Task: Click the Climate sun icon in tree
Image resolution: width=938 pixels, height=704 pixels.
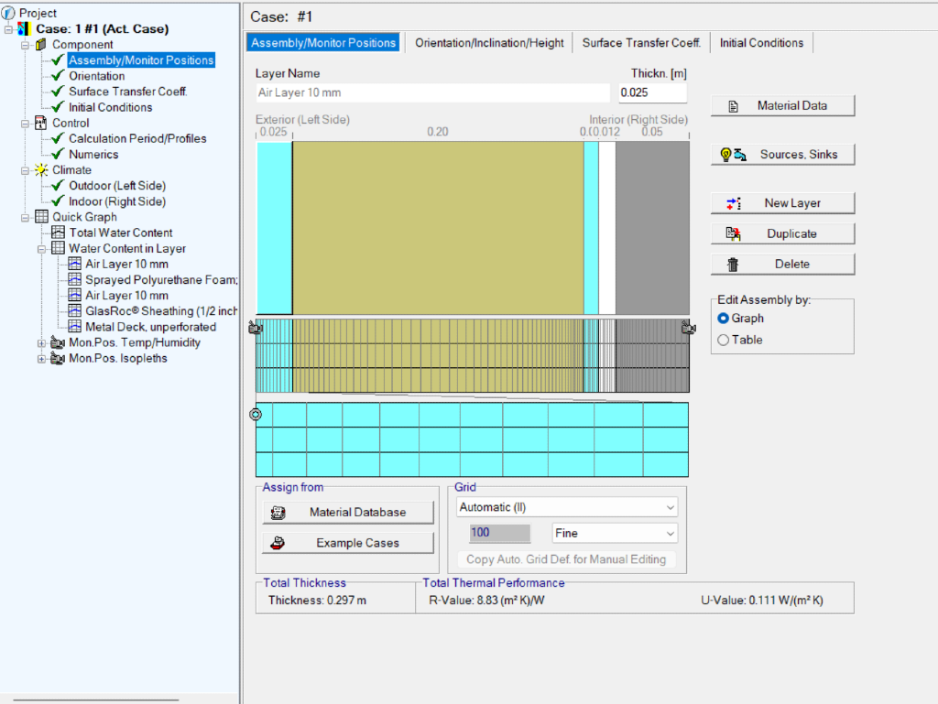Action: pos(41,170)
